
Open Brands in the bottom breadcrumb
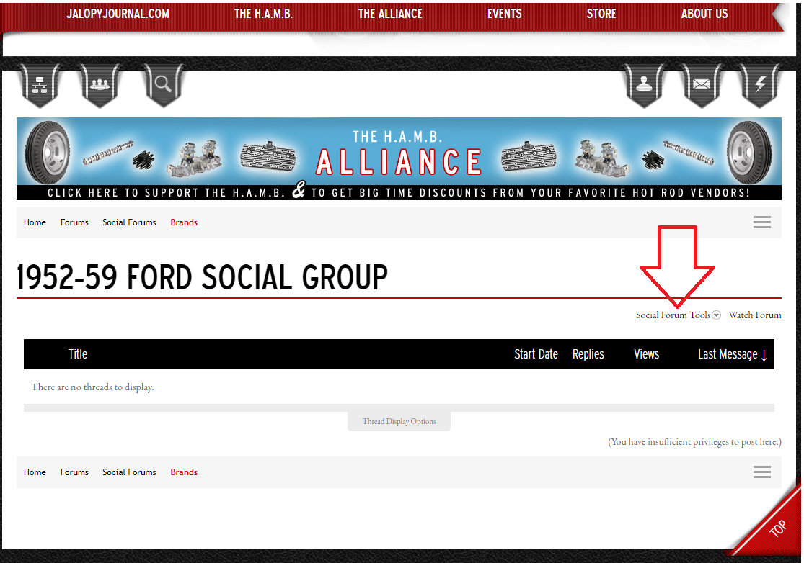click(184, 472)
